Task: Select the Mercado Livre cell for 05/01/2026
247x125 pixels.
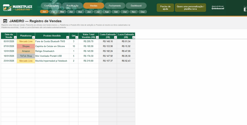Action: 26,42
